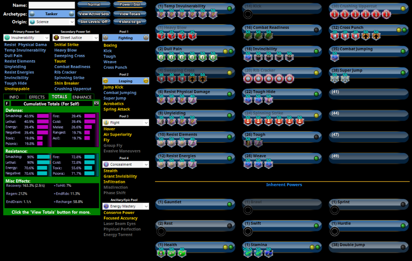Click the View Active Sets button
This screenshot has height=261, width=412.
pos(94,14)
